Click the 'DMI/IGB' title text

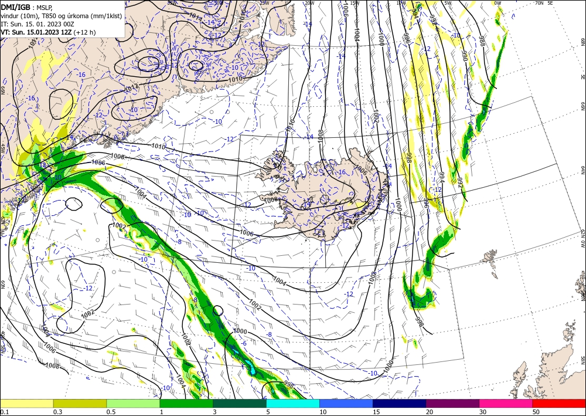(x=15, y=6)
